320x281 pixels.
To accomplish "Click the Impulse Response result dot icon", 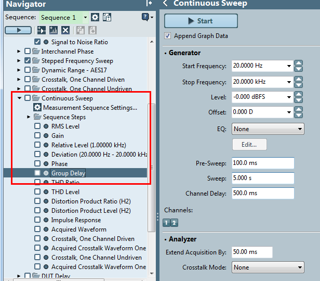I will point(46,220).
